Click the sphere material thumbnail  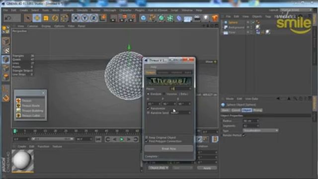(x=22, y=161)
